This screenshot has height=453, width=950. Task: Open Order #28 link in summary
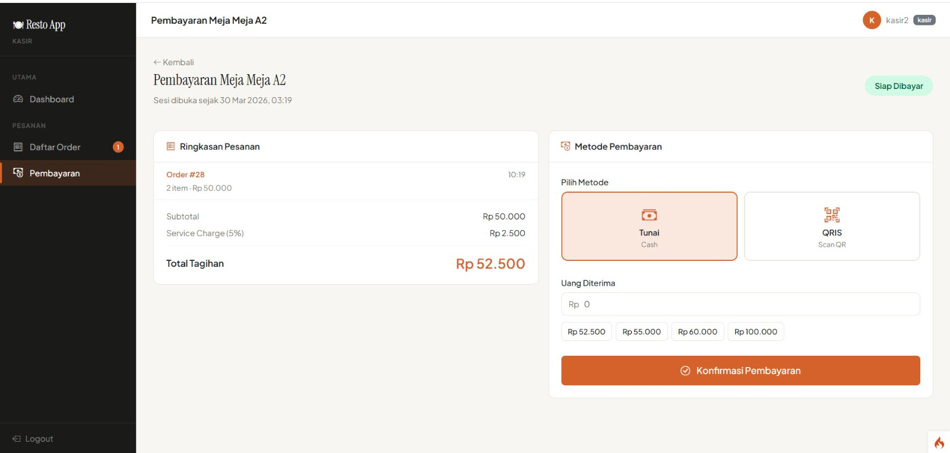tap(185, 174)
